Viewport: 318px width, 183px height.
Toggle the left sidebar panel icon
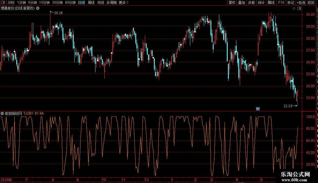[x=3, y=3]
